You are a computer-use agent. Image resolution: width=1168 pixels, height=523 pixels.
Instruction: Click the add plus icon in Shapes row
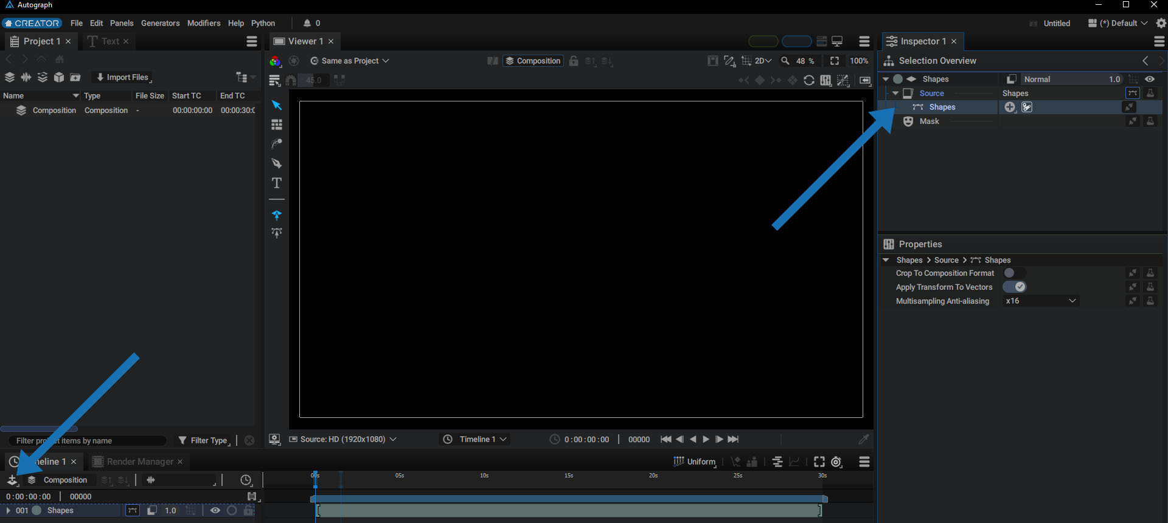tap(1010, 107)
